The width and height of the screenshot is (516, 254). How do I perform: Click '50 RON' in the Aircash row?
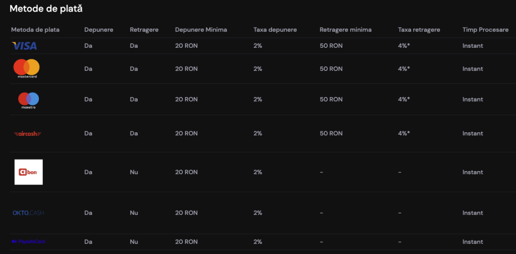(x=331, y=133)
